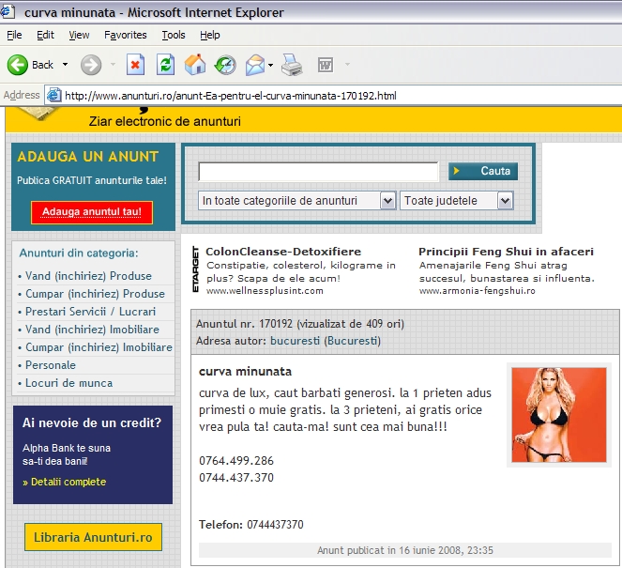Open the Tools menu
The image size is (622, 568).
click(x=174, y=35)
